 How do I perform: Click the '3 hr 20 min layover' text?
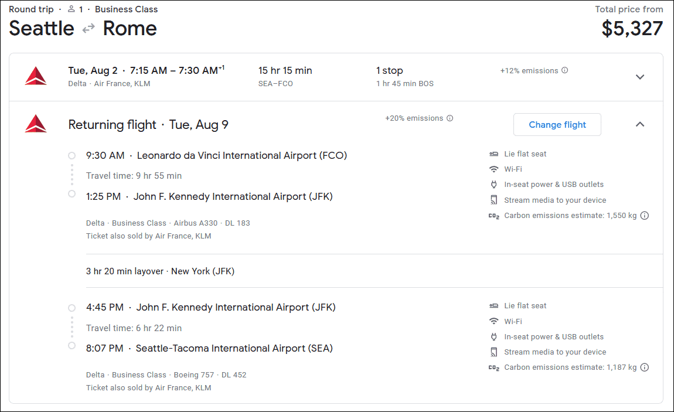[125, 271]
